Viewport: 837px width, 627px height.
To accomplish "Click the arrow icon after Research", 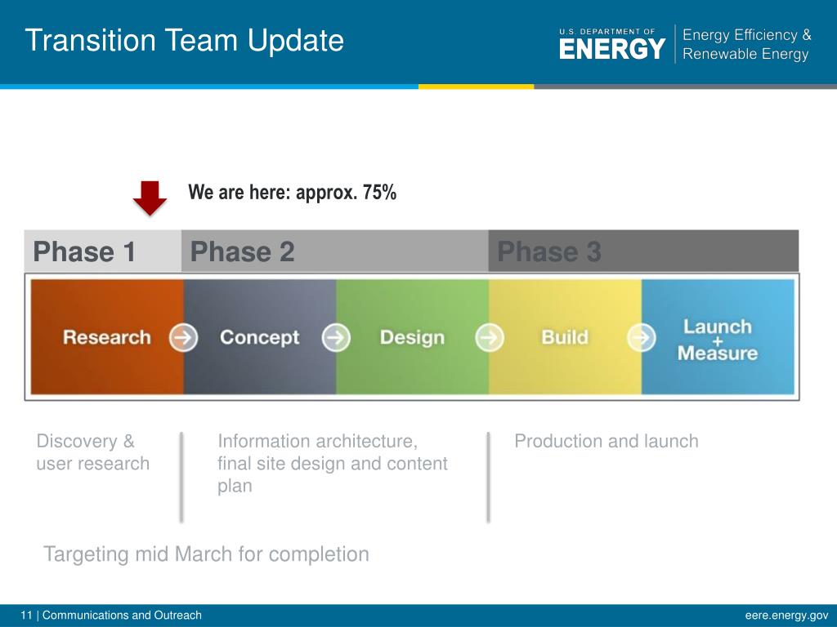I will (x=184, y=337).
